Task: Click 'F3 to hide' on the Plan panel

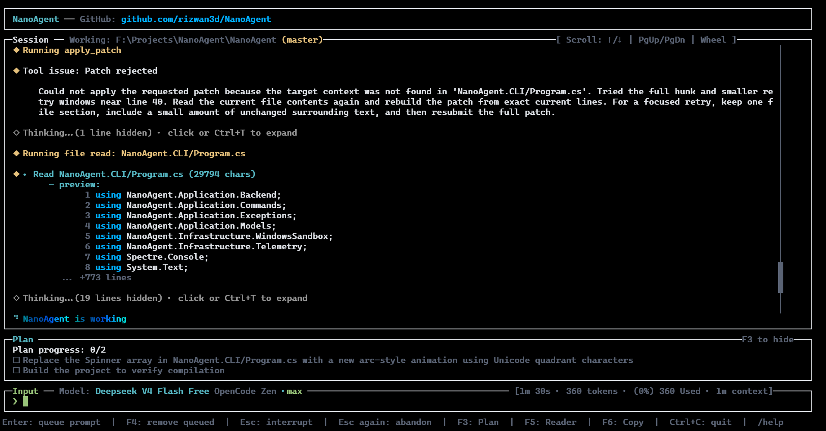Action: pyautogui.click(x=768, y=339)
